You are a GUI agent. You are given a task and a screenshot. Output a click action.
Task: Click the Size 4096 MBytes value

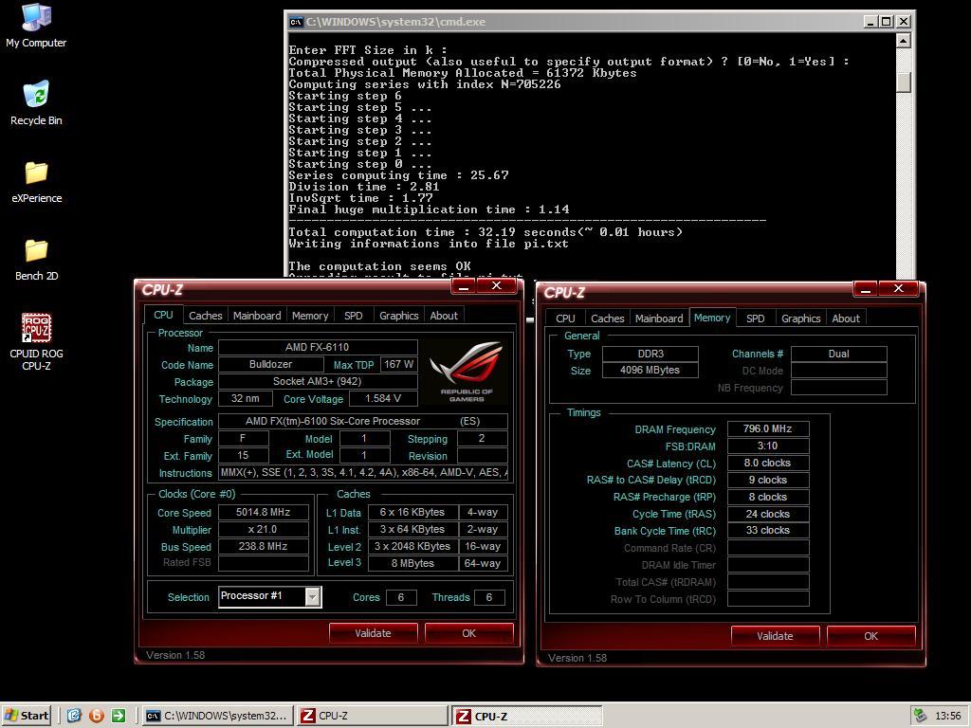click(650, 371)
